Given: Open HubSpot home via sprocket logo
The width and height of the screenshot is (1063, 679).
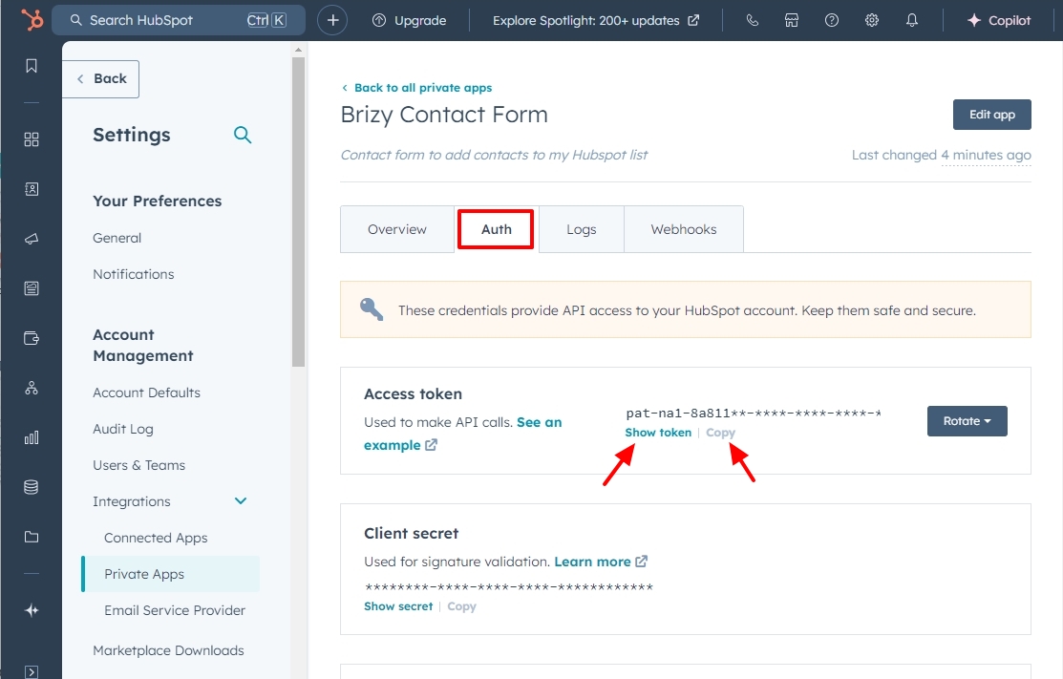Looking at the screenshot, I should (x=32, y=20).
